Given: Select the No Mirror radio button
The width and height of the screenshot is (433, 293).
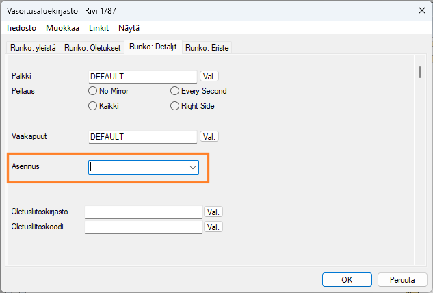Looking at the screenshot, I should point(92,91).
